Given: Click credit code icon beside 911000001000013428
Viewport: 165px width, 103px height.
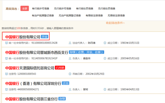Looking at the screenshot, I should pyautogui.click(x=7, y=43).
